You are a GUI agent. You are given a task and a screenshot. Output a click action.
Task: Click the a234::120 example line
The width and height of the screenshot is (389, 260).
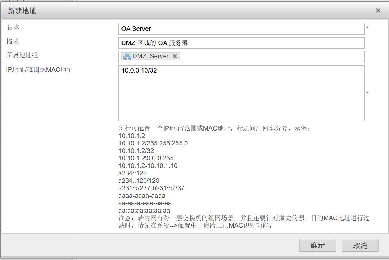133,173
